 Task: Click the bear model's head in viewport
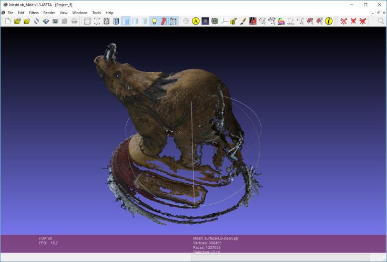(117, 74)
